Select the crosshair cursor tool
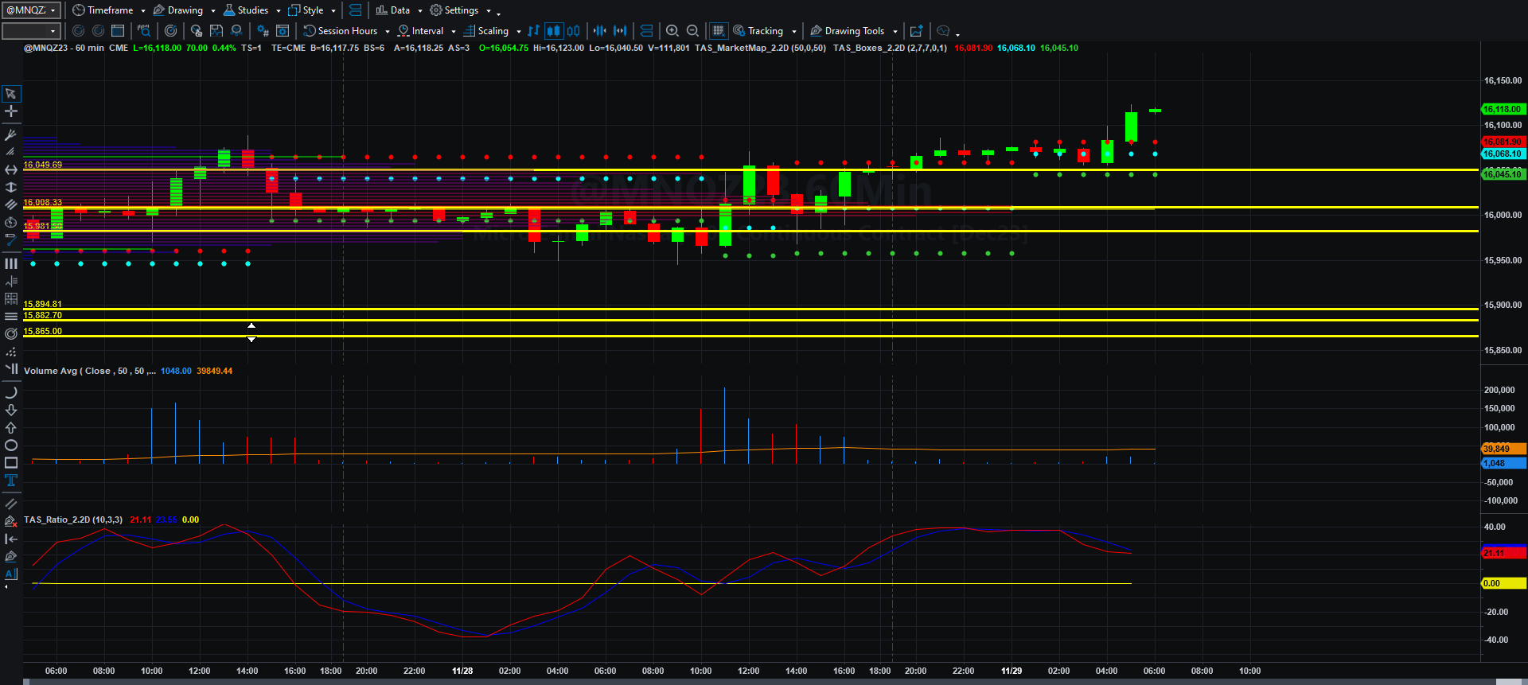The image size is (1528, 685). pyautogui.click(x=11, y=111)
